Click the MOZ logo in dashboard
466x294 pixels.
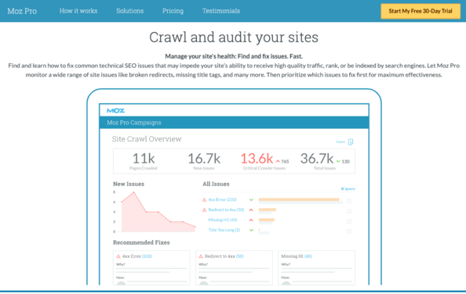coord(115,111)
